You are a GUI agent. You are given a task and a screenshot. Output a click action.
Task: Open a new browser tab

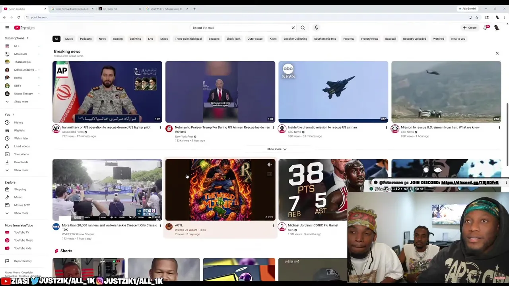coord(194,9)
